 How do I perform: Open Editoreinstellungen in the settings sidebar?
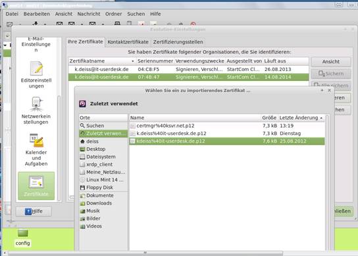point(36,74)
